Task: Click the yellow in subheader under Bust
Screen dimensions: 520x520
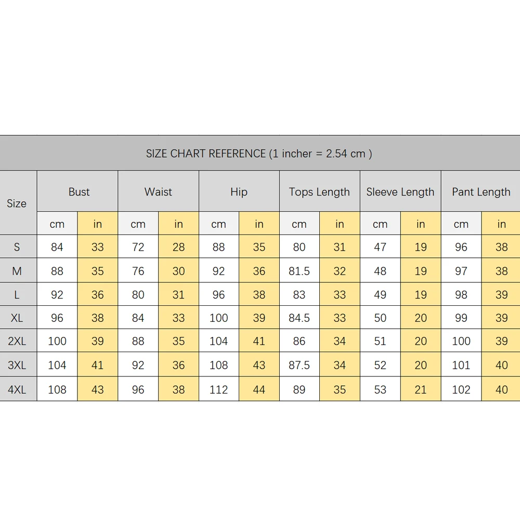Action: click(x=98, y=224)
